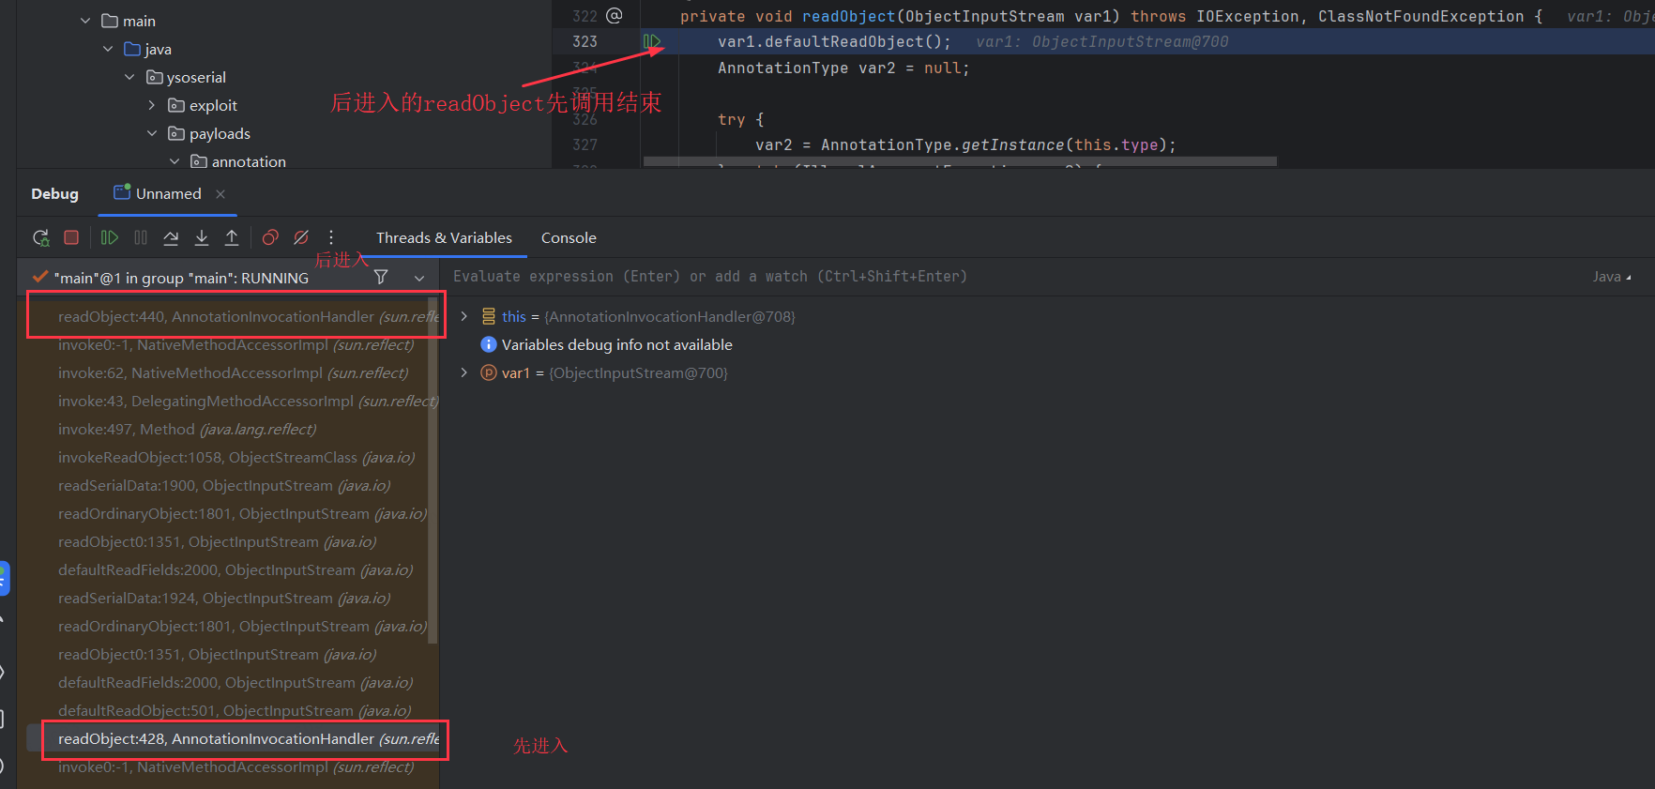Collapse the ysoserial package
The image size is (1655, 789).
click(x=129, y=77)
